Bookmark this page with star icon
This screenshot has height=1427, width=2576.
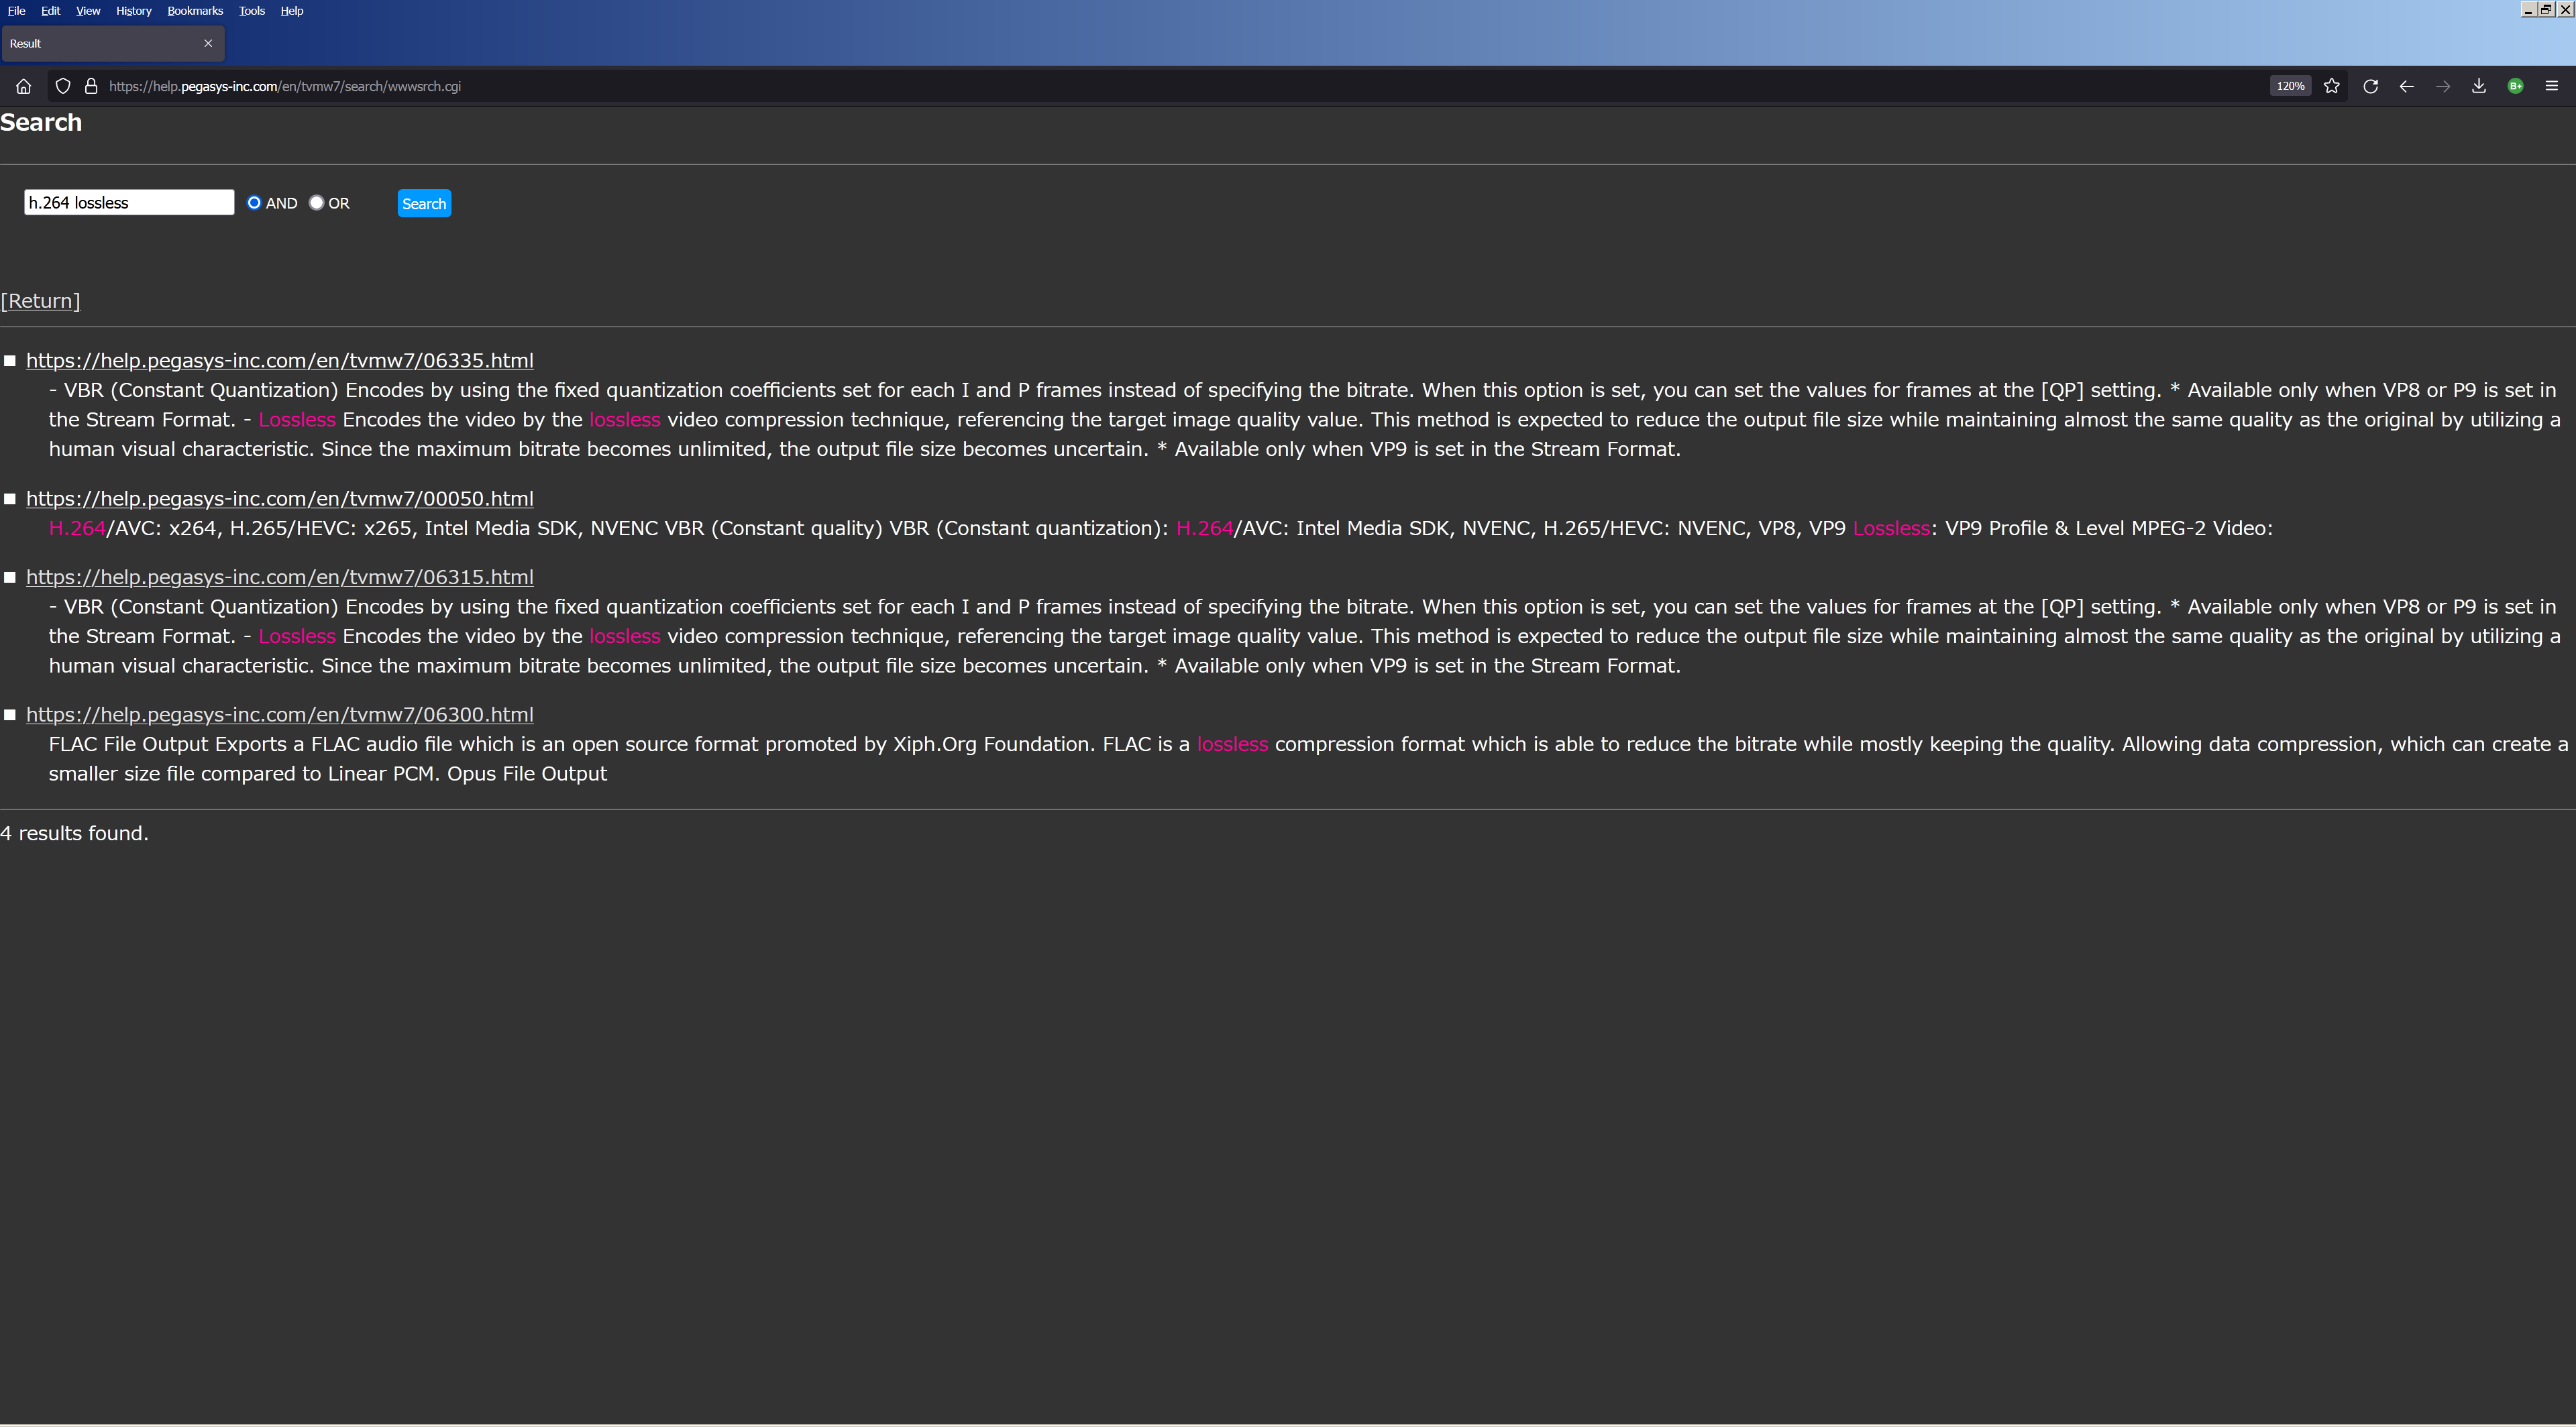click(x=2331, y=86)
